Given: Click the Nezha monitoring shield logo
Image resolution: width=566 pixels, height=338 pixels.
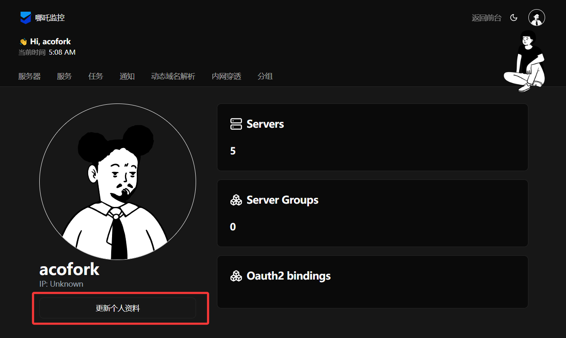Looking at the screenshot, I should [x=26, y=18].
